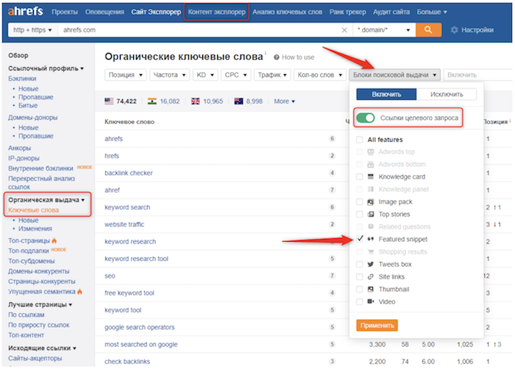
Task: Open the Проекты menu item
Action: pos(65,12)
